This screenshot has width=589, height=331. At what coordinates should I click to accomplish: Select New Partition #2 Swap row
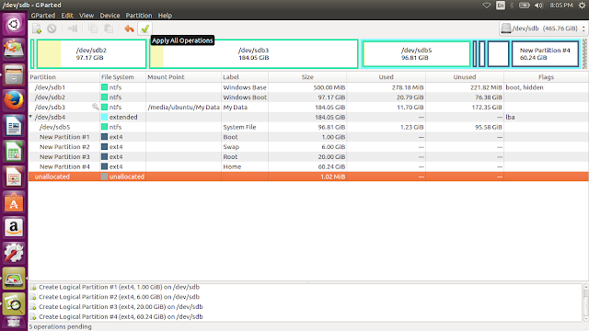pyautogui.click(x=308, y=147)
